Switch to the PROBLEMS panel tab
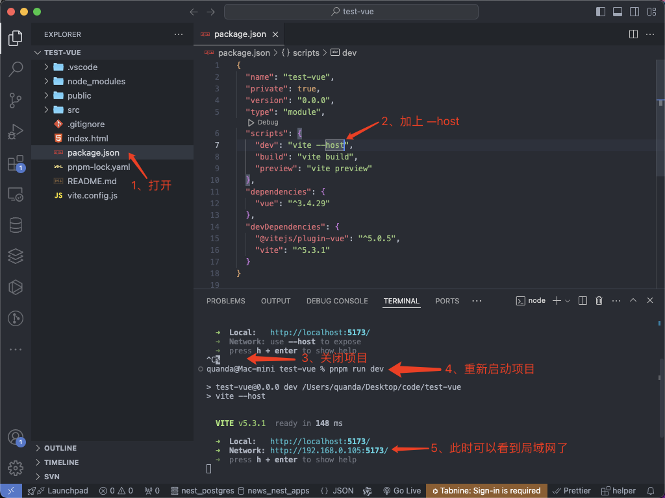Screen dimensions: 665x498 tap(225, 301)
